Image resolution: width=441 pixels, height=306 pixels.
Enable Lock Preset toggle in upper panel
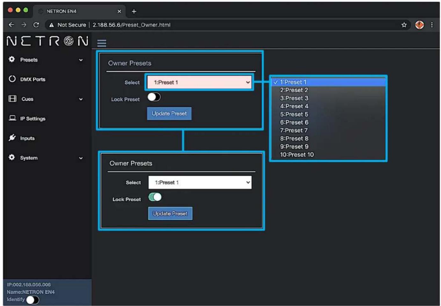click(154, 97)
